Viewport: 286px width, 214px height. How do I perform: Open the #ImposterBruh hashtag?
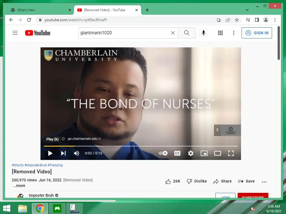tap(35, 165)
